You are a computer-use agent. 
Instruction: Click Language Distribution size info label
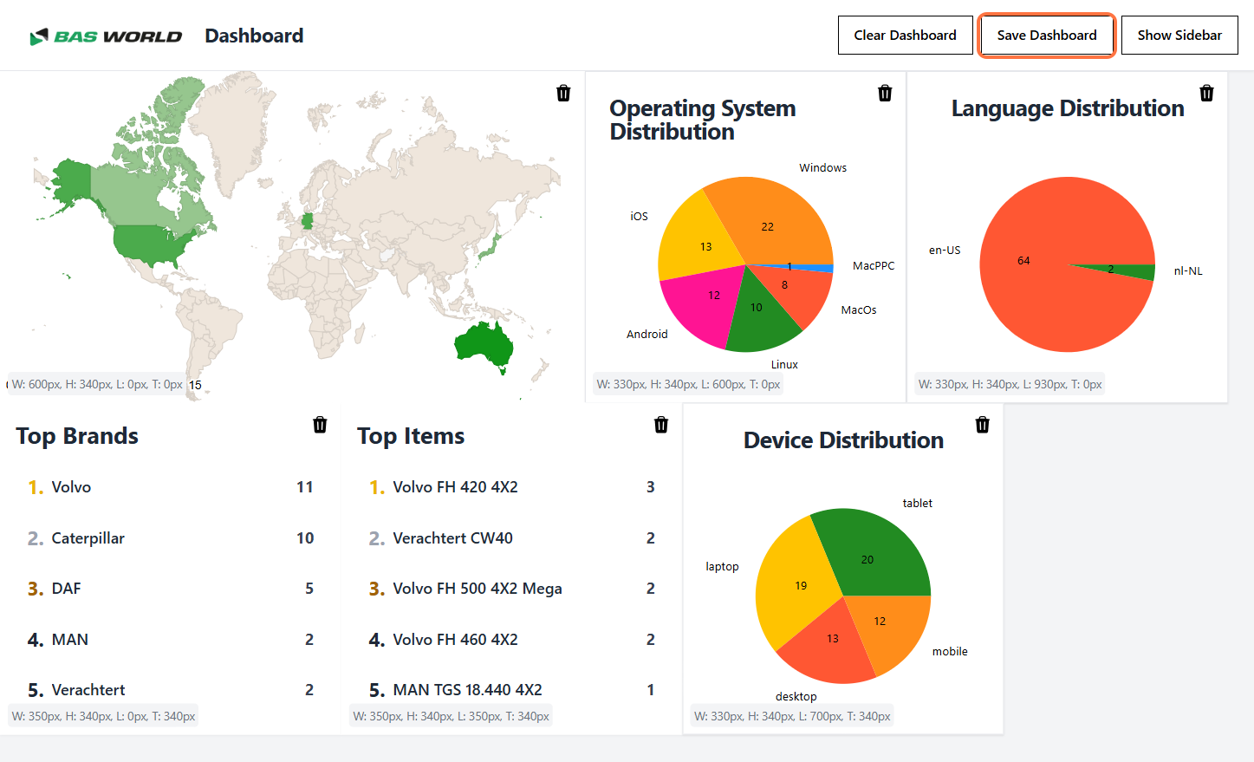[x=1010, y=384]
